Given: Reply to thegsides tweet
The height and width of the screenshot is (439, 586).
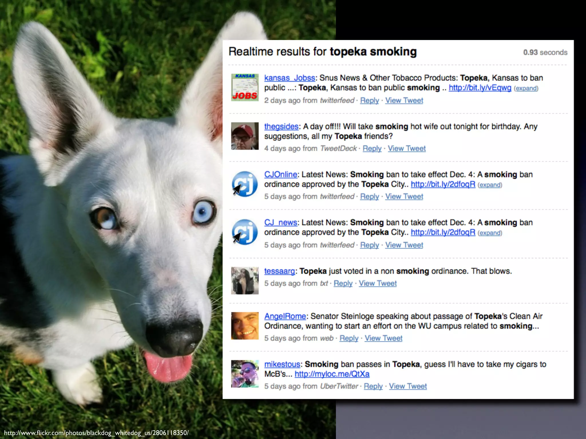Looking at the screenshot, I should 372,149.
